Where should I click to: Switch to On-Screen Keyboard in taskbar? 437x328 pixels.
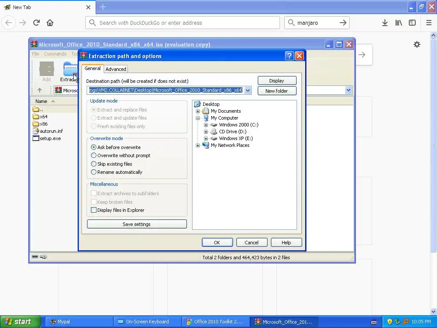147,322
